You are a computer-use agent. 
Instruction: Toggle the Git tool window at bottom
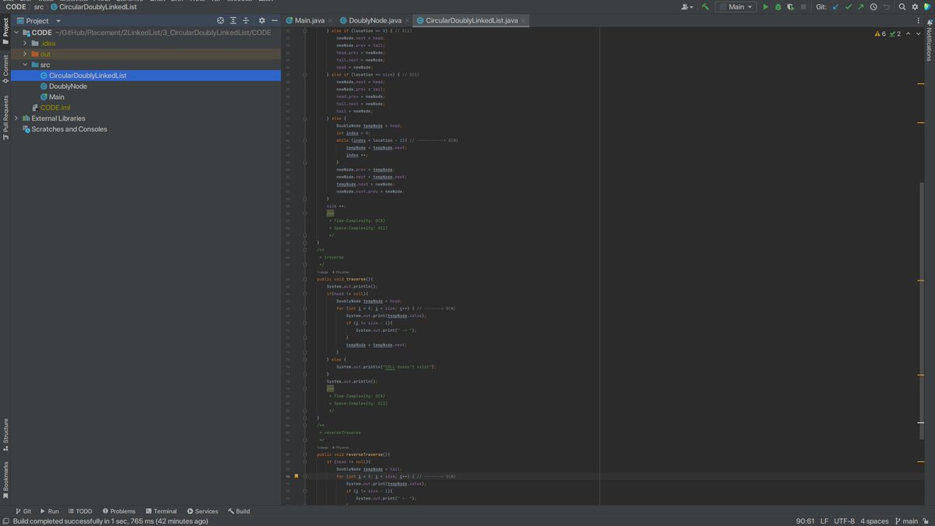point(23,511)
